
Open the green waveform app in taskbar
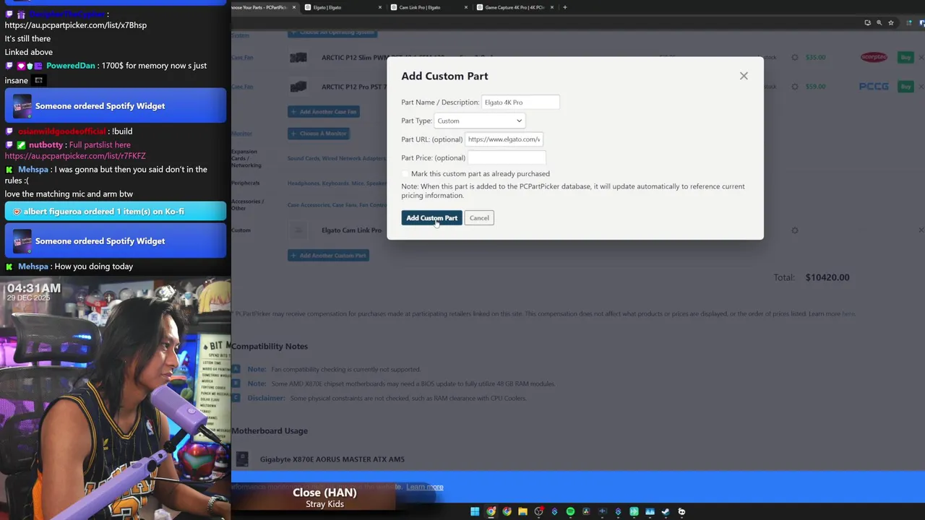(634, 511)
